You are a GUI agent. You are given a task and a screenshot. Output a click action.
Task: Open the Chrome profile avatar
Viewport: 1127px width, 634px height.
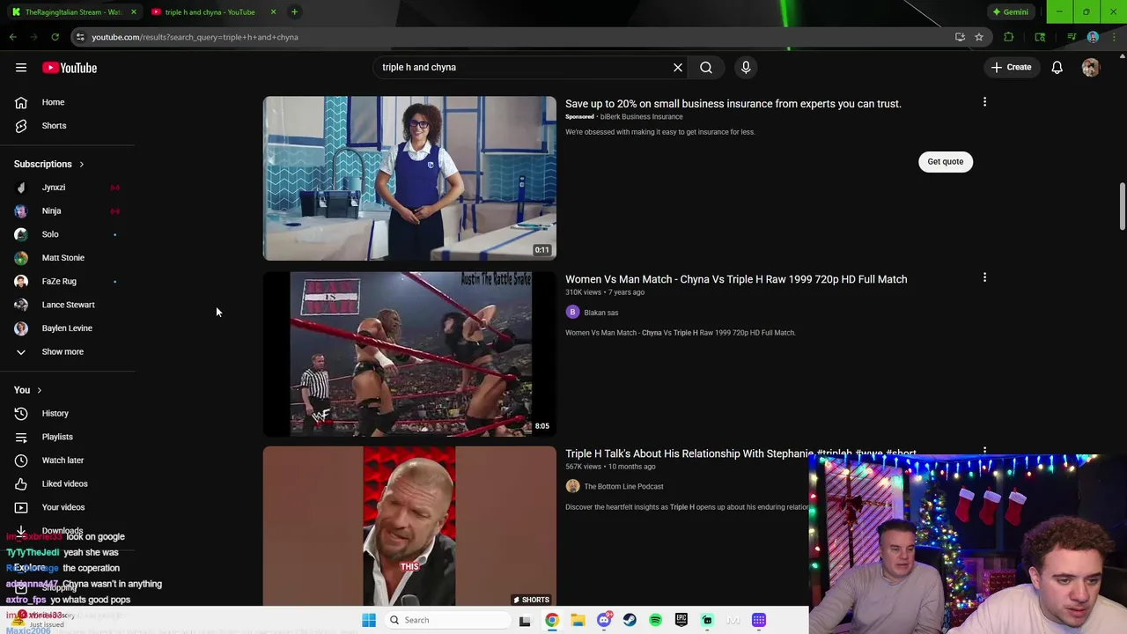point(1093,37)
